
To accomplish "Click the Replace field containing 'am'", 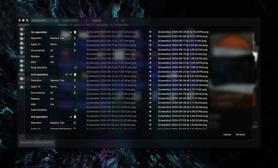I will [63, 57].
